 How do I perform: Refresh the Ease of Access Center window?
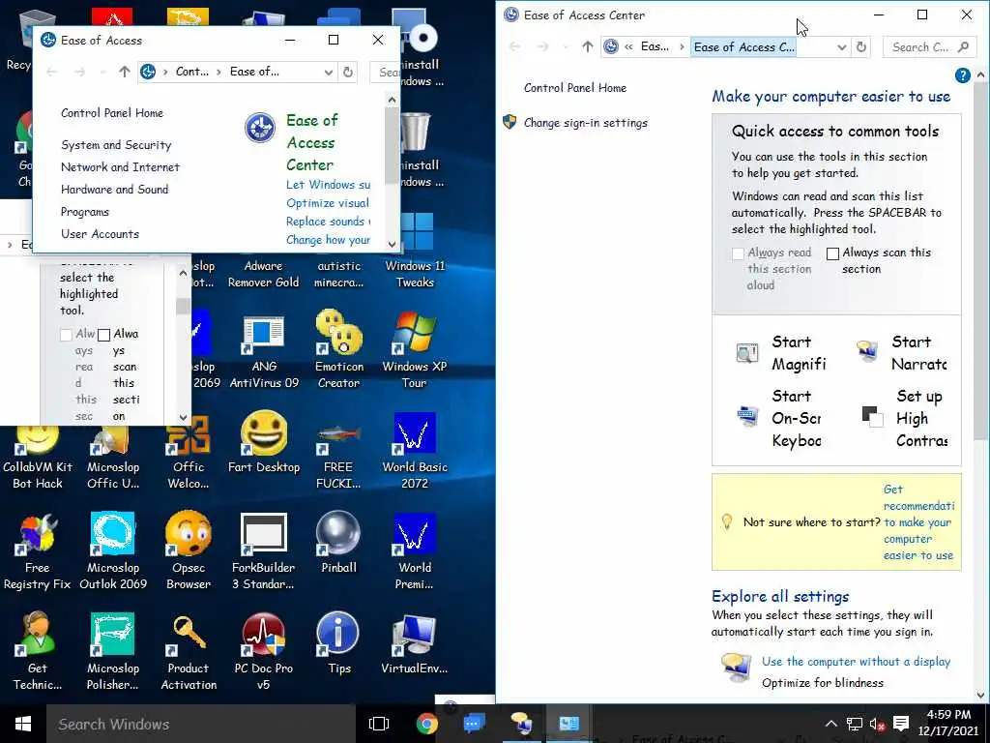click(861, 46)
